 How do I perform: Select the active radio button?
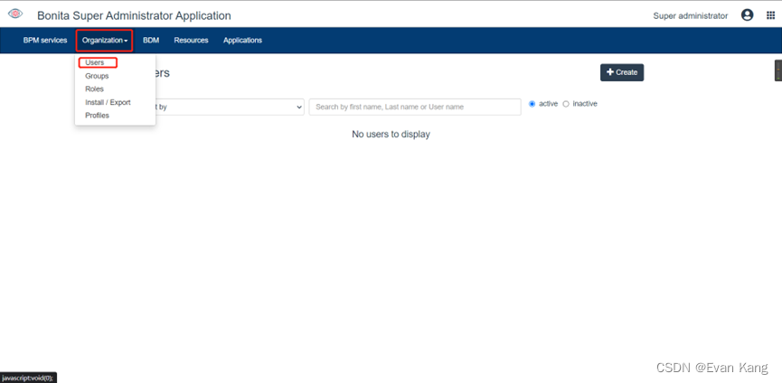click(532, 104)
